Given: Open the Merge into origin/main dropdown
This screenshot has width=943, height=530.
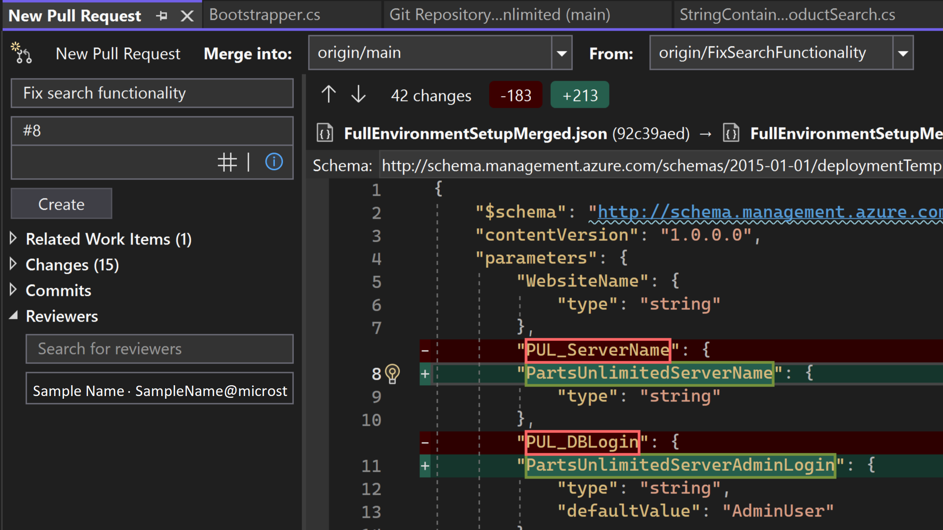Looking at the screenshot, I should (562, 53).
